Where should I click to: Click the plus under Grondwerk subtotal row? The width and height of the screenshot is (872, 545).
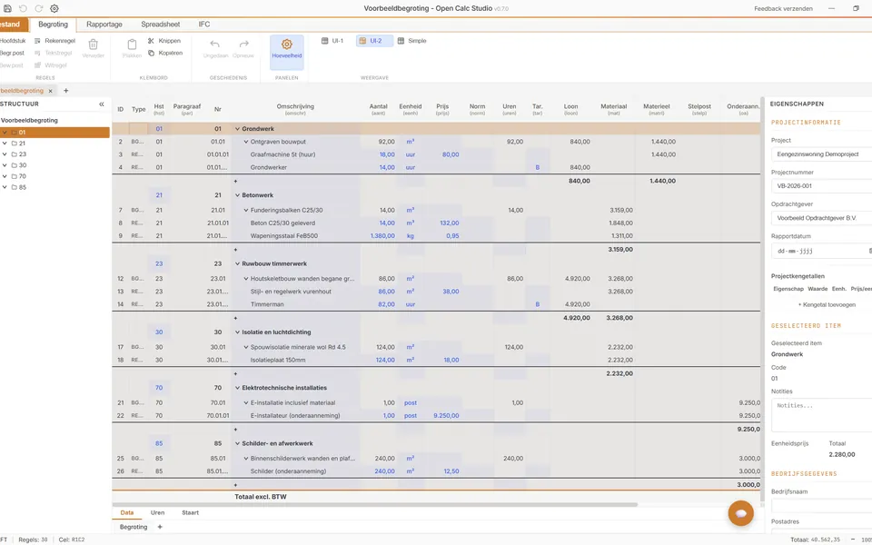pyautogui.click(x=236, y=182)
